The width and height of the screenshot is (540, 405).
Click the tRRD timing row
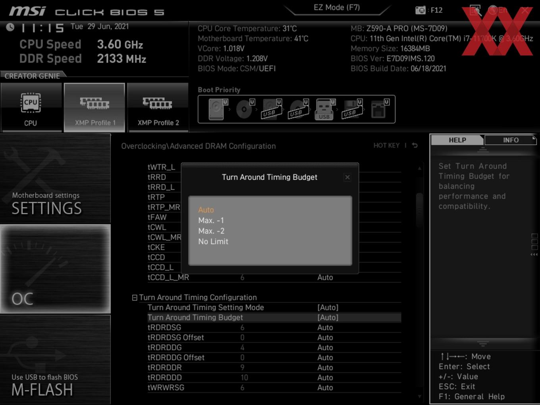coord(157,177)
